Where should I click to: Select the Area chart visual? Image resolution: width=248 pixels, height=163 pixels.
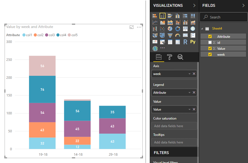click(163, 22)
